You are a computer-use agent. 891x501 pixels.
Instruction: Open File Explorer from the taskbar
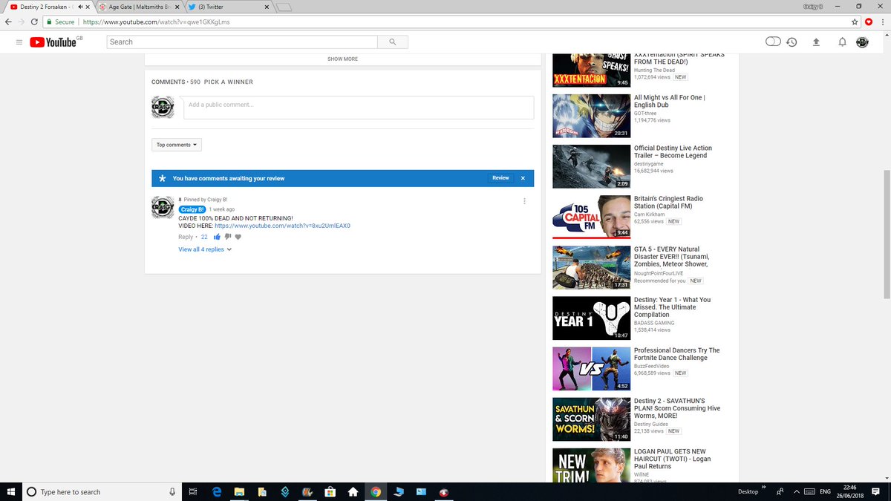[240, 491]
